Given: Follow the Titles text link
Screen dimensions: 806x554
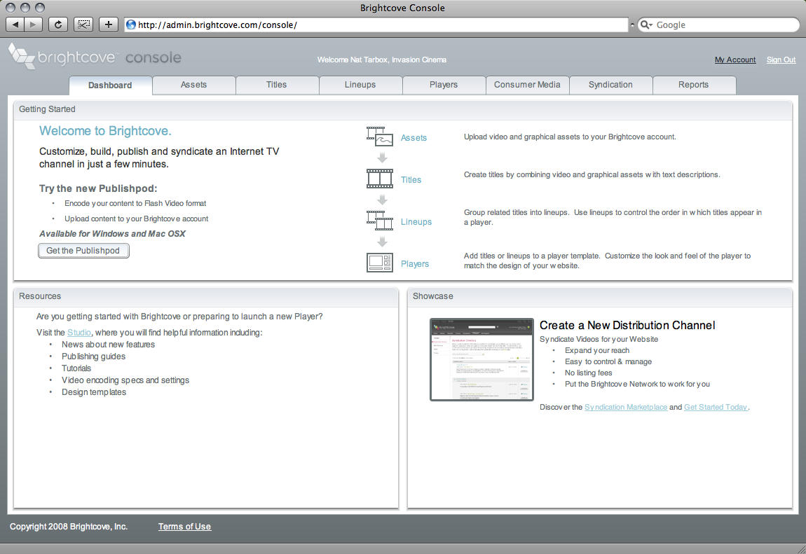Looking at the screenshot, I should [x=411, y=180].
